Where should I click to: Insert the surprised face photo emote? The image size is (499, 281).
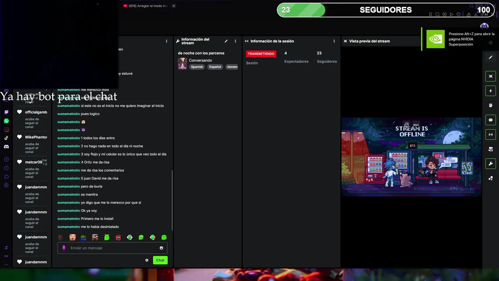click(72, 237)
